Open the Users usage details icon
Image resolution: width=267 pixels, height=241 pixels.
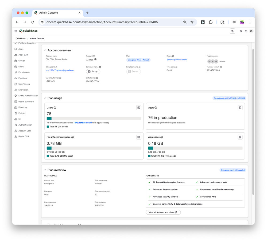138,108
